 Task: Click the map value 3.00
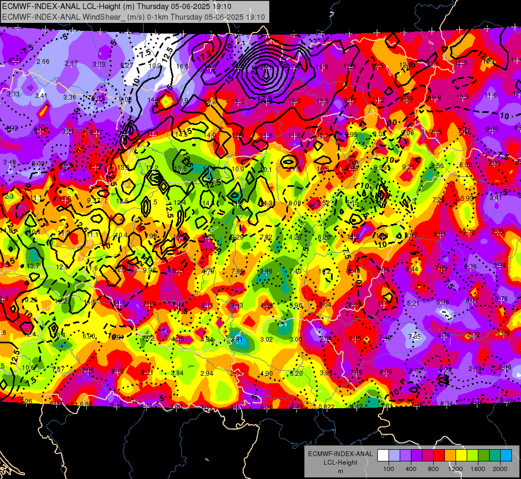[x=296, y=340]
